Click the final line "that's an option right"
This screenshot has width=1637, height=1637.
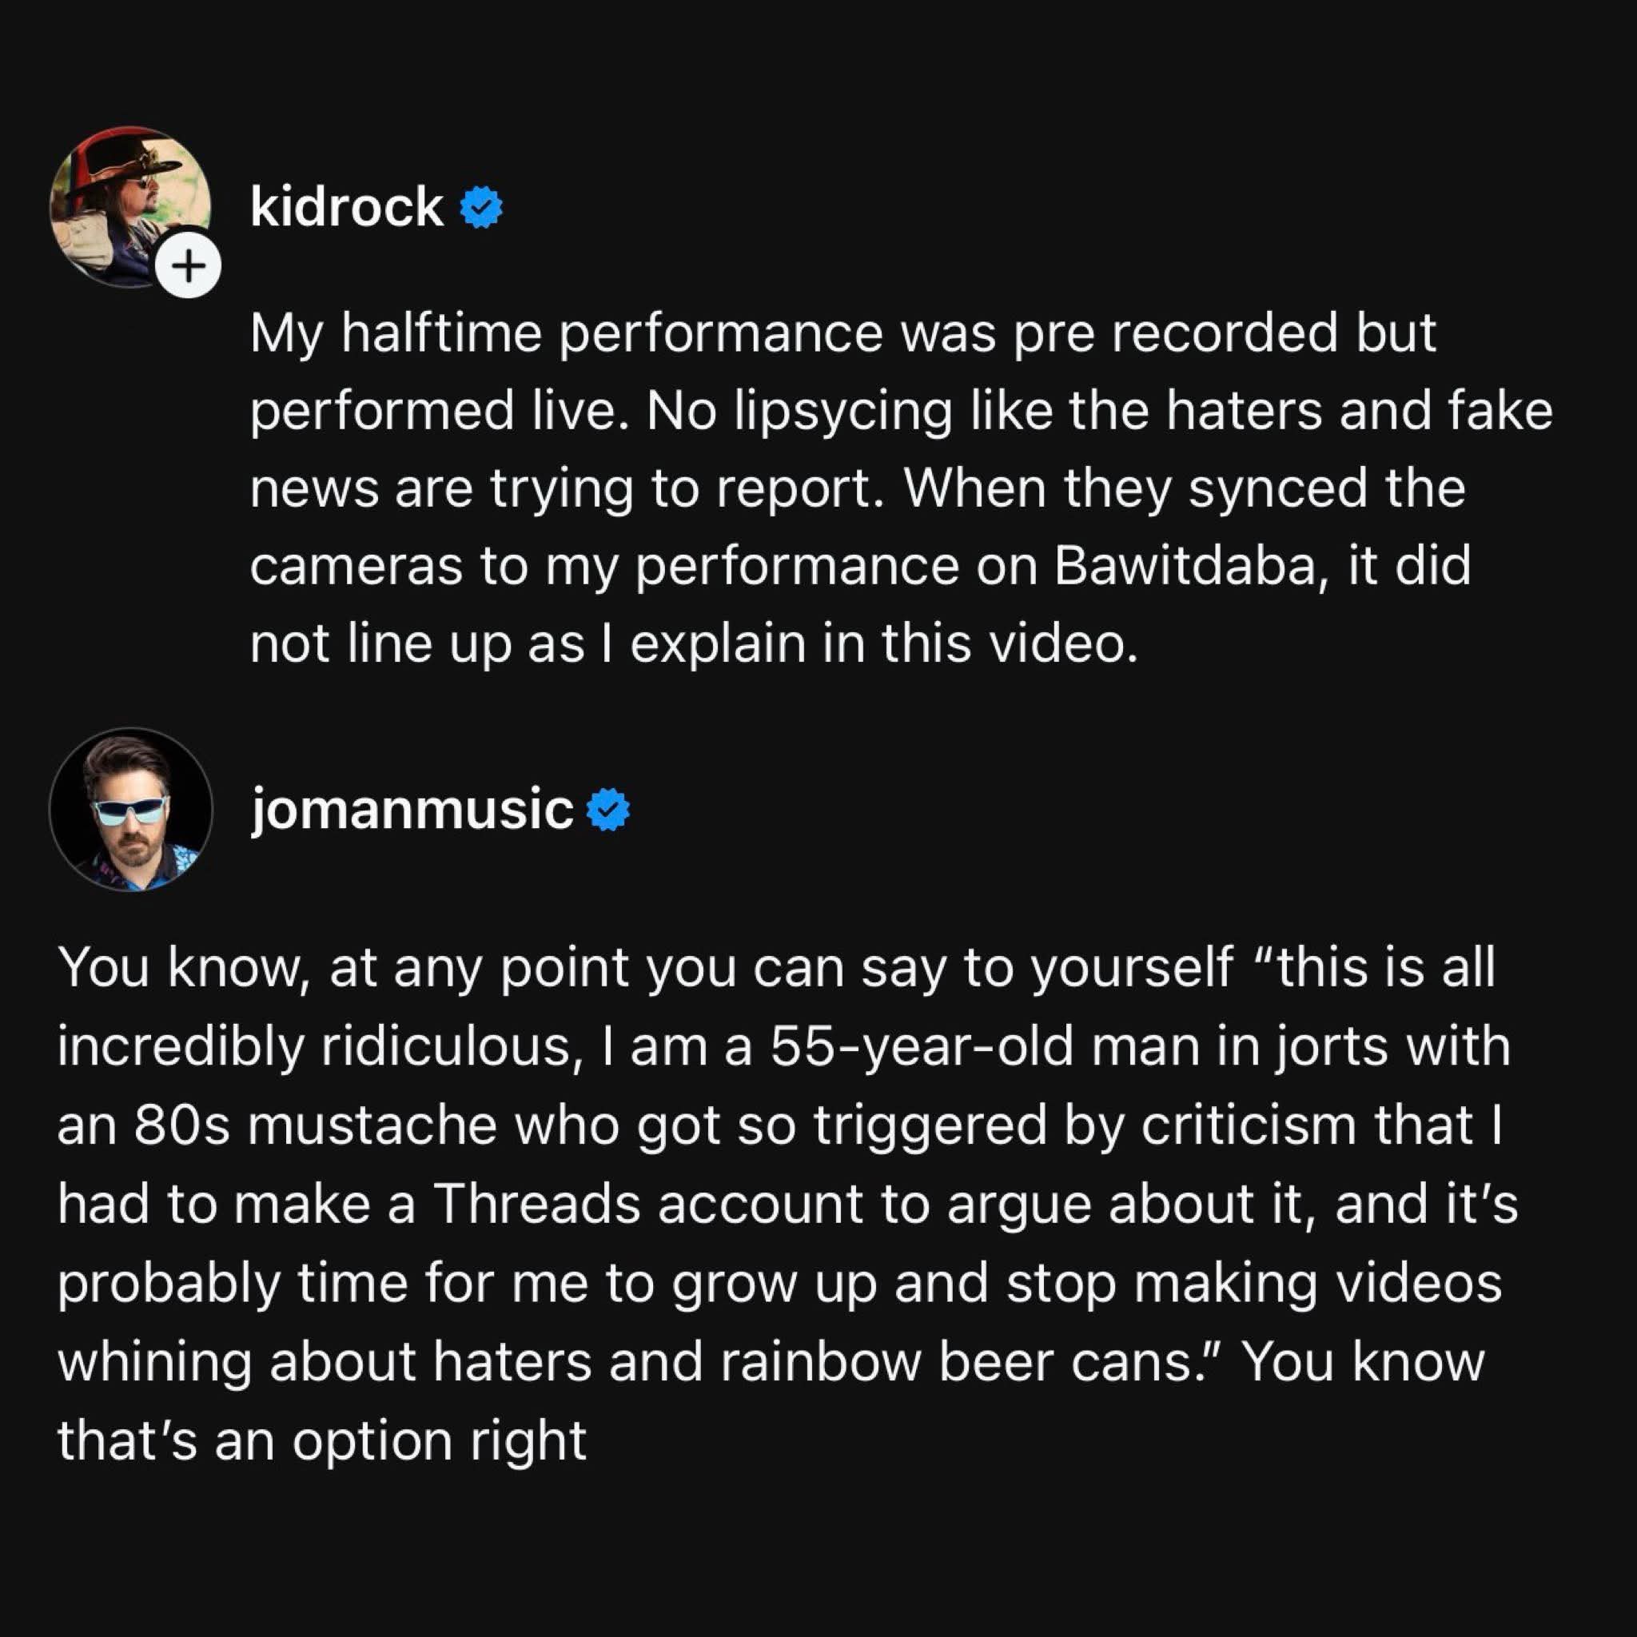pyautogui.click(x=322, y=1440)
